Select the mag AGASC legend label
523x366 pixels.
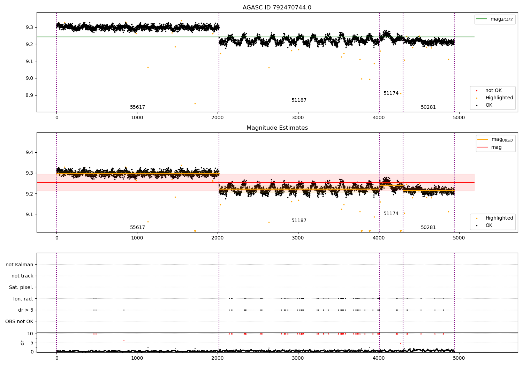click(502, 19)
